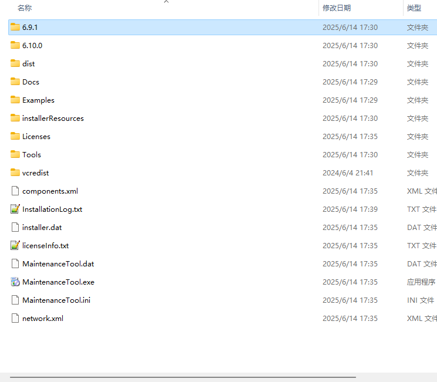Select the vcredist folder name

point(35,173)
